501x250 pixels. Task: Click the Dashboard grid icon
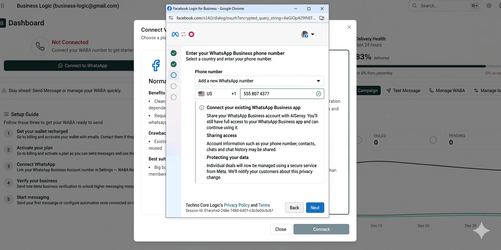point(2,23)
